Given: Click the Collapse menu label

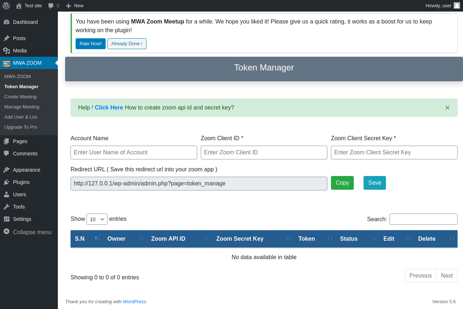Looking at the screenshot, I should point(32,232).
